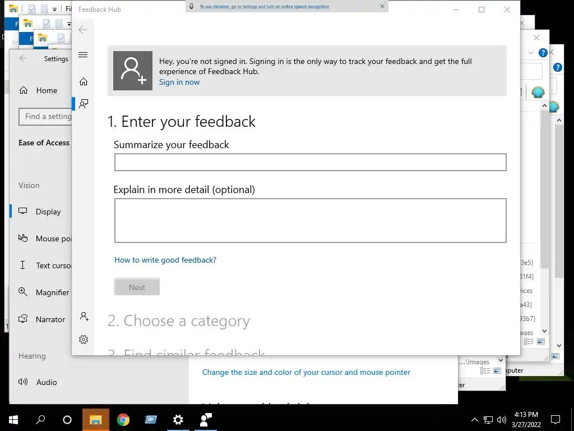Click the shell icon in Explorer toolbar
This screenshot has height=431, width=574.
[x=538, y=91]
